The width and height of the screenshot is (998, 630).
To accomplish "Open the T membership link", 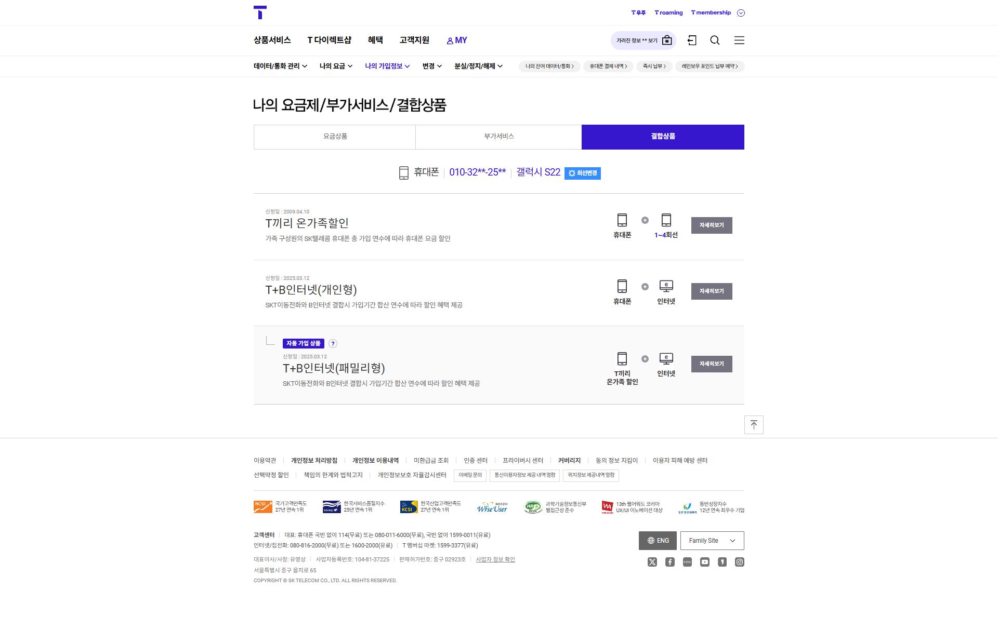I will click(x=711, y=13).
